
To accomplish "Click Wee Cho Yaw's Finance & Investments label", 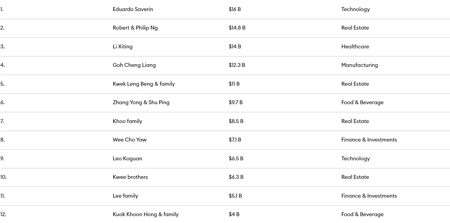I will click(369, 140).
